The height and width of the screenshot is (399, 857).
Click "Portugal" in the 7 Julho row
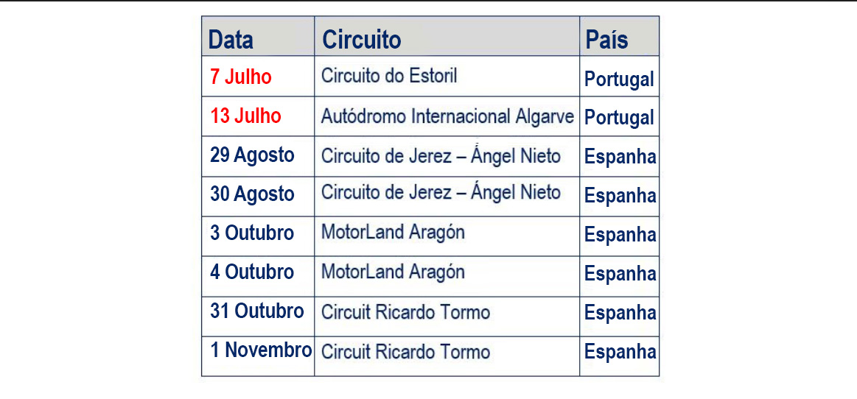619,79
